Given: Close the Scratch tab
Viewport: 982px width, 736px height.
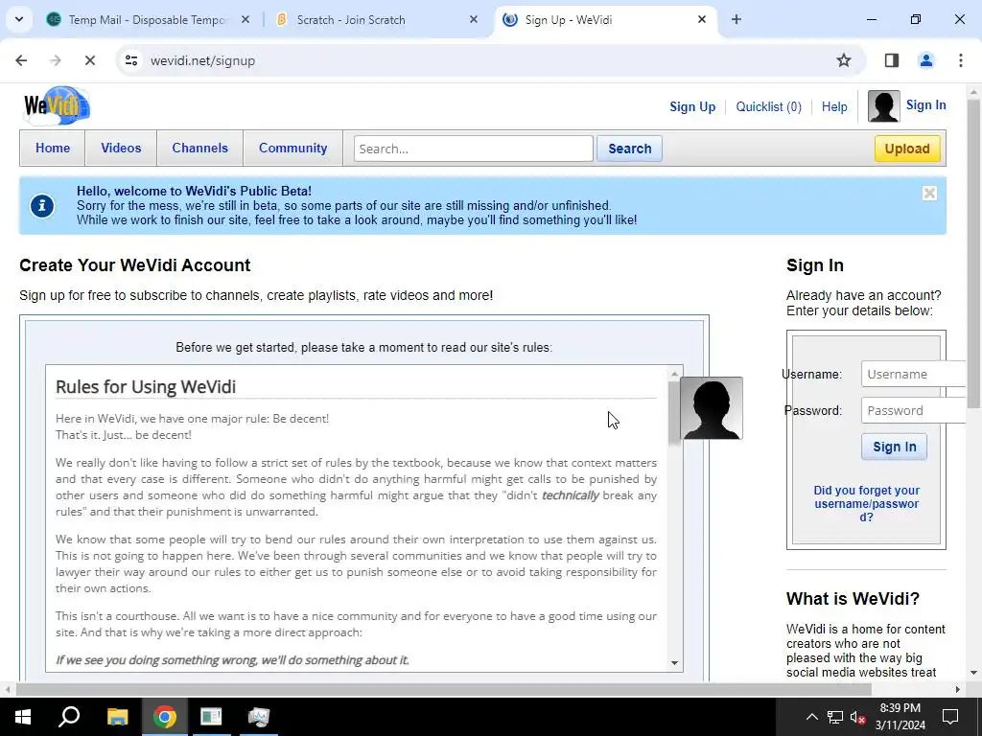Looking at the screenshot, I should point(474,19).
